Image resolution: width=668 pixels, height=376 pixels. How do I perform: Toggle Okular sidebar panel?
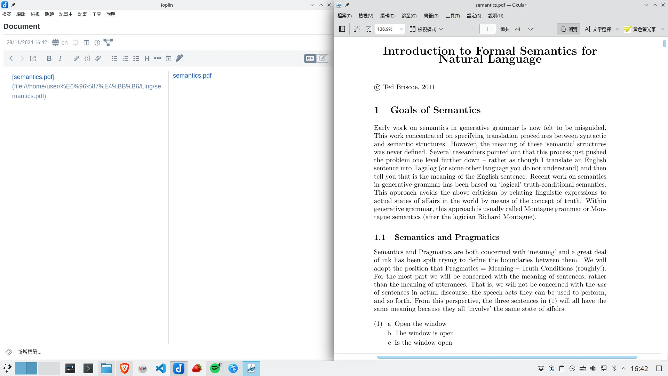[342, 29]
